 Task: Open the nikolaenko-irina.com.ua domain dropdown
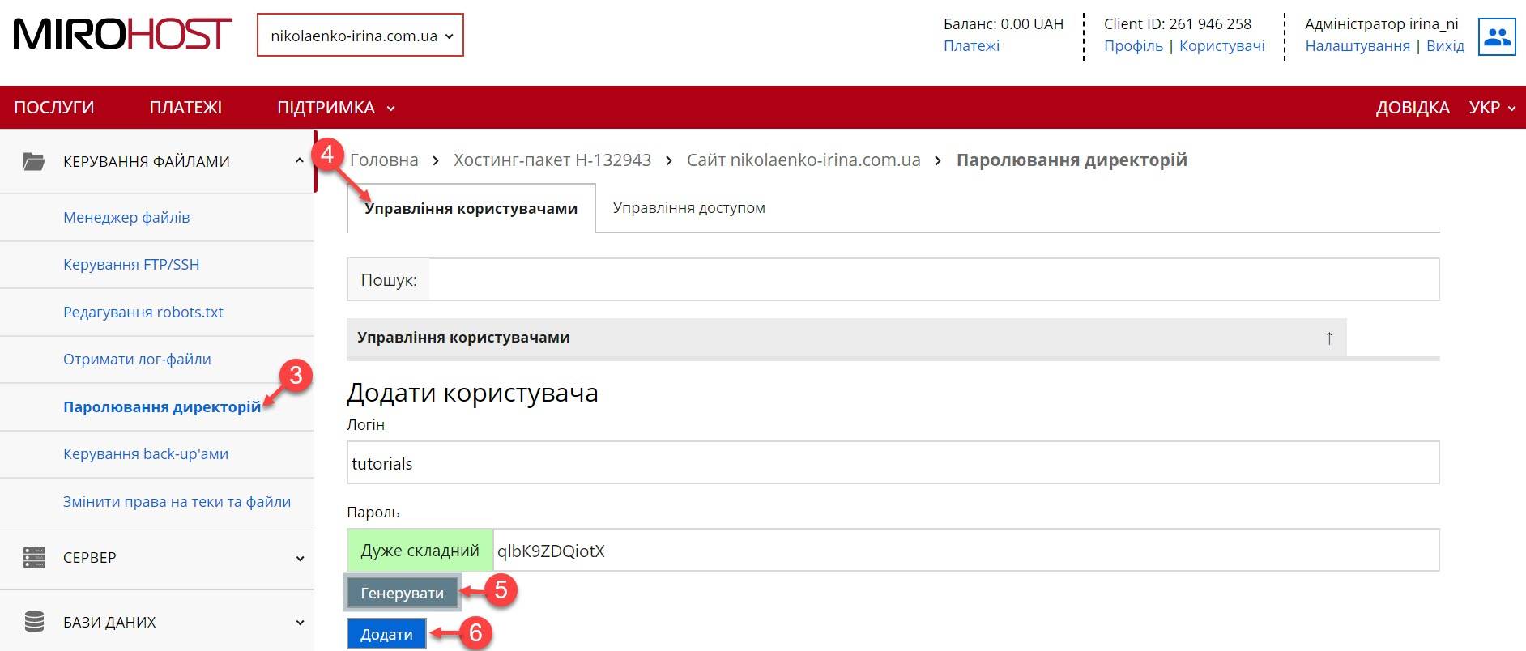pyautogui.click(x=360, y=36)
